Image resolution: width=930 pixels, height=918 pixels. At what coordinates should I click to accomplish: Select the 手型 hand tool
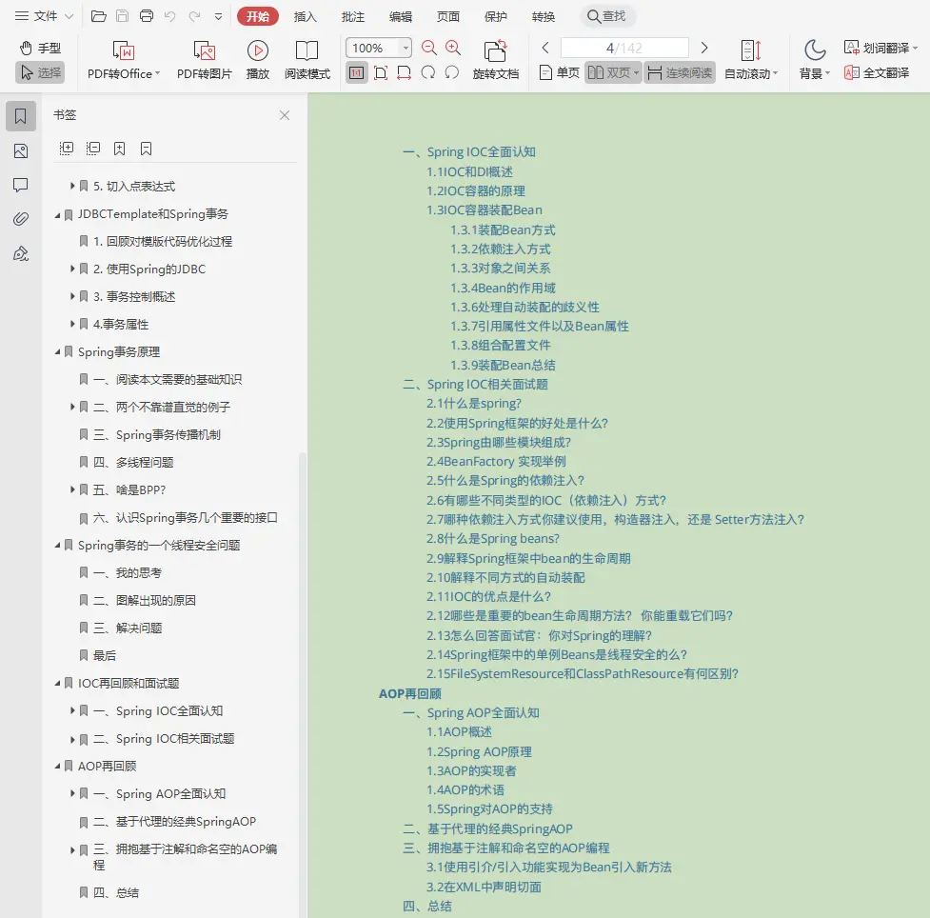[x=40, y=48]
